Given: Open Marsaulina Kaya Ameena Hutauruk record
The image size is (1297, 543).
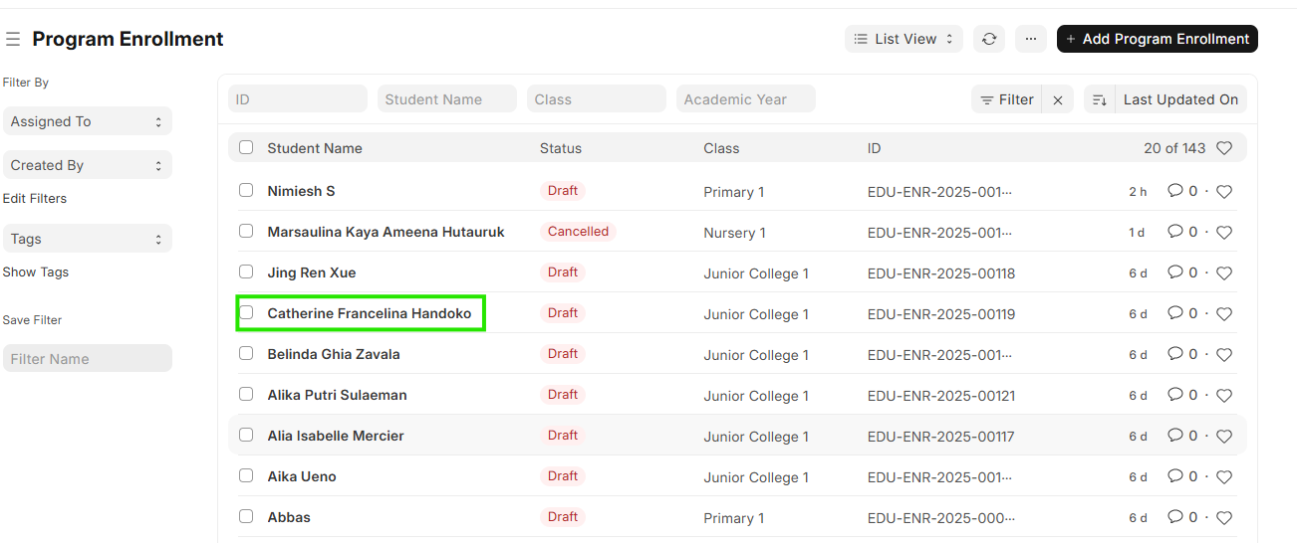Looking at the screenshot, I should 386,232.
